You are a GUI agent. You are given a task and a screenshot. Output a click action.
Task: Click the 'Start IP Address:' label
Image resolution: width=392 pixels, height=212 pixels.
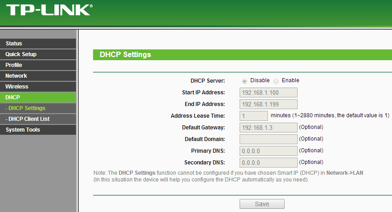coord(203,93)
